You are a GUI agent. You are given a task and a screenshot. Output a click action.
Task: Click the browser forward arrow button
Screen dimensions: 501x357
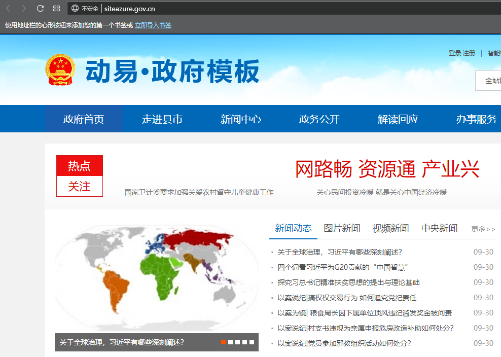click(x=24, y=9)
